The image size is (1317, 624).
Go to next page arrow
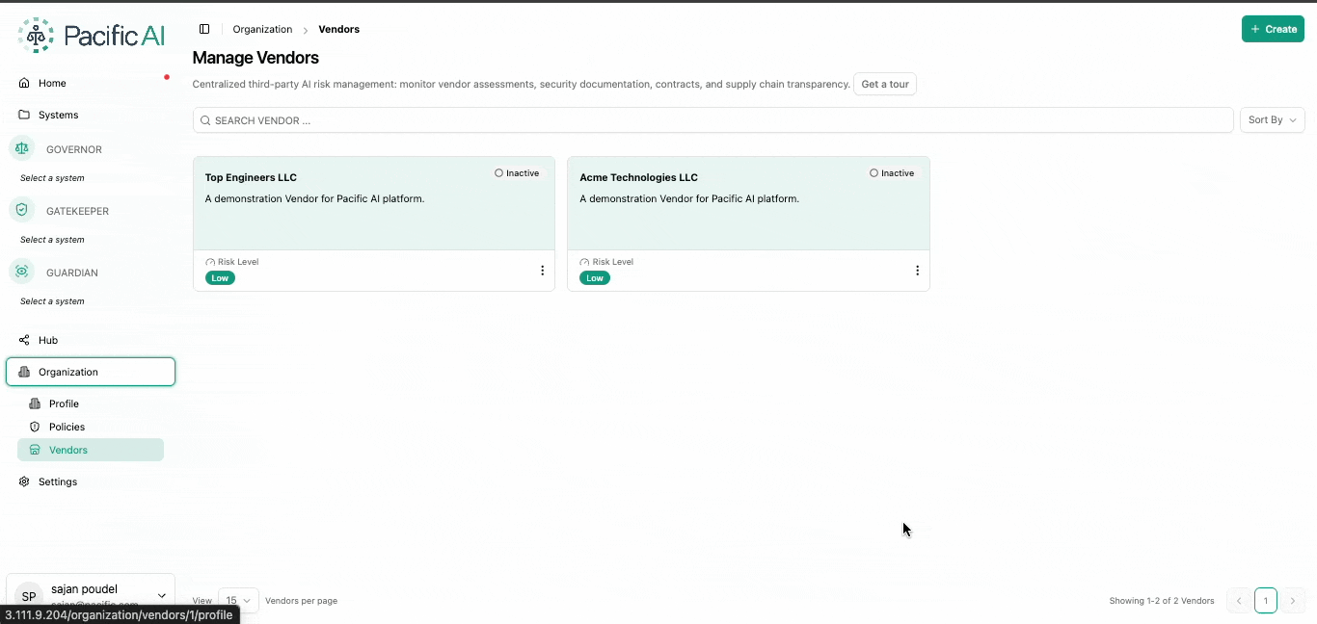[1293, 601]
